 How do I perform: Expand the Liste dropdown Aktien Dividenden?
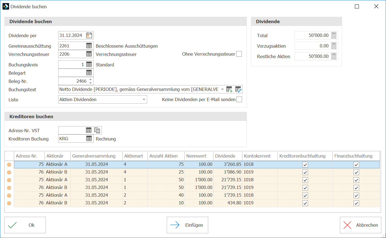pyautogui.click(x=144, y=99)
